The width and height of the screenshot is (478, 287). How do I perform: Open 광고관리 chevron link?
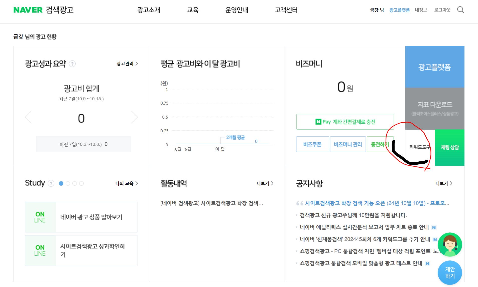pyautogui.click(x=127, y=64)
